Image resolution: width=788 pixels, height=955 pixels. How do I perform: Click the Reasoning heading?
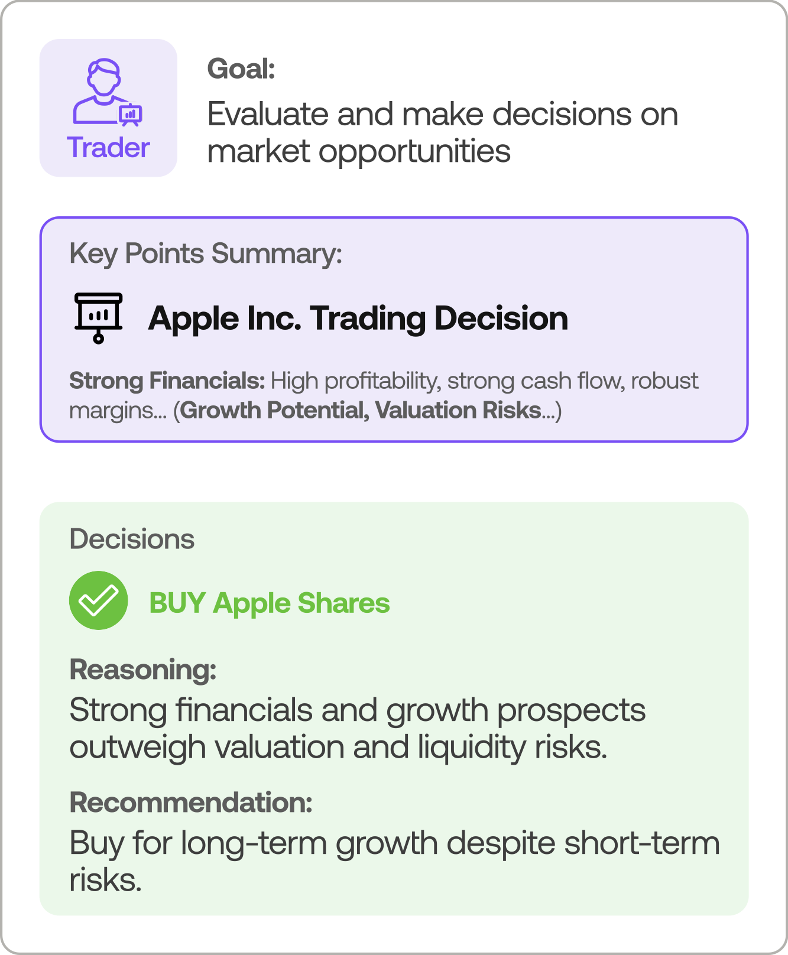[143, 670]
